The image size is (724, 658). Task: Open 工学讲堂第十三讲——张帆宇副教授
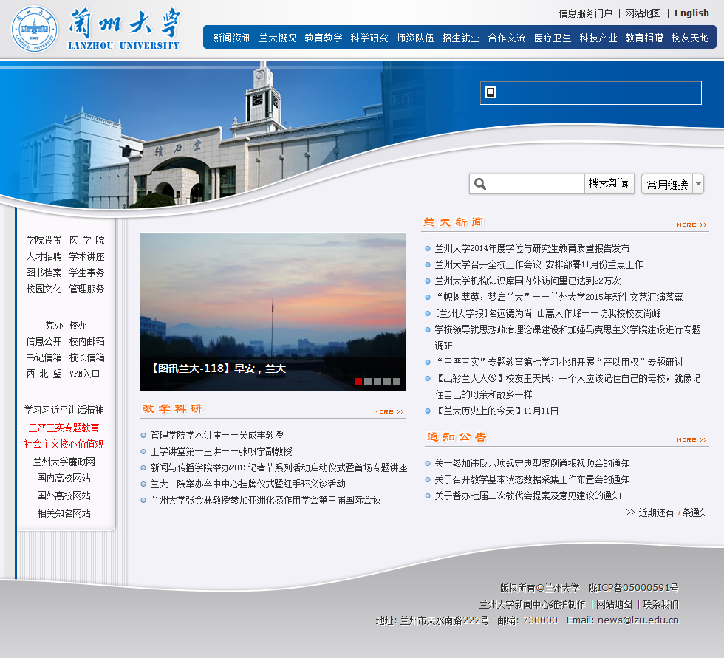(221, 451)
